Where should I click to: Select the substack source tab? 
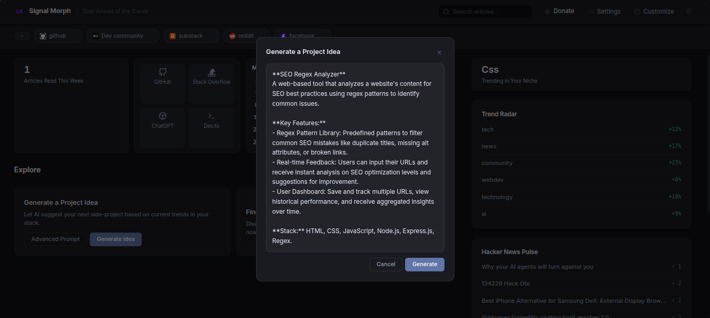191,36
